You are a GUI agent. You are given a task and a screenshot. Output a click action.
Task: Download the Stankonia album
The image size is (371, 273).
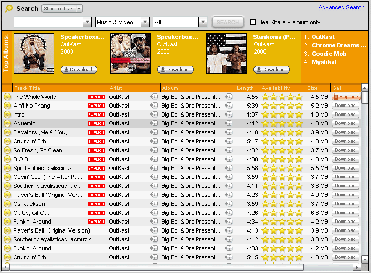tap(271, 70)
